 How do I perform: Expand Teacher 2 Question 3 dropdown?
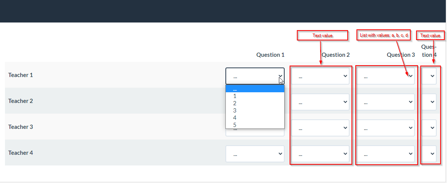385,102
